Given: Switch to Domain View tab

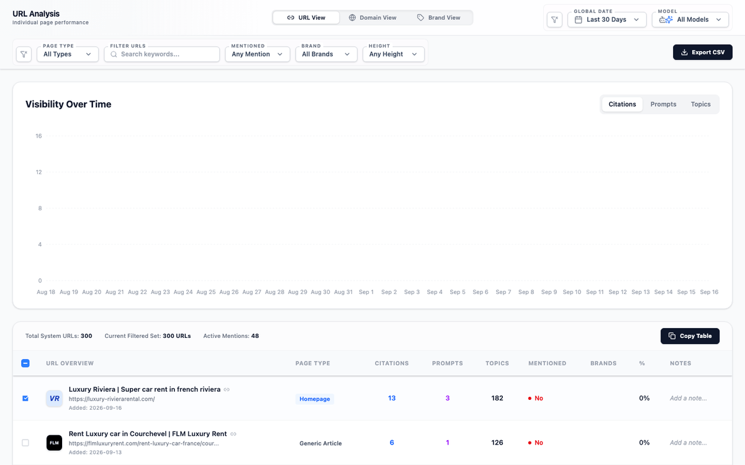Looking at the screenshot, I should point(372,17).
